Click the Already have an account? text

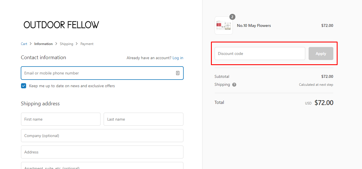click(x=149, y=58)
